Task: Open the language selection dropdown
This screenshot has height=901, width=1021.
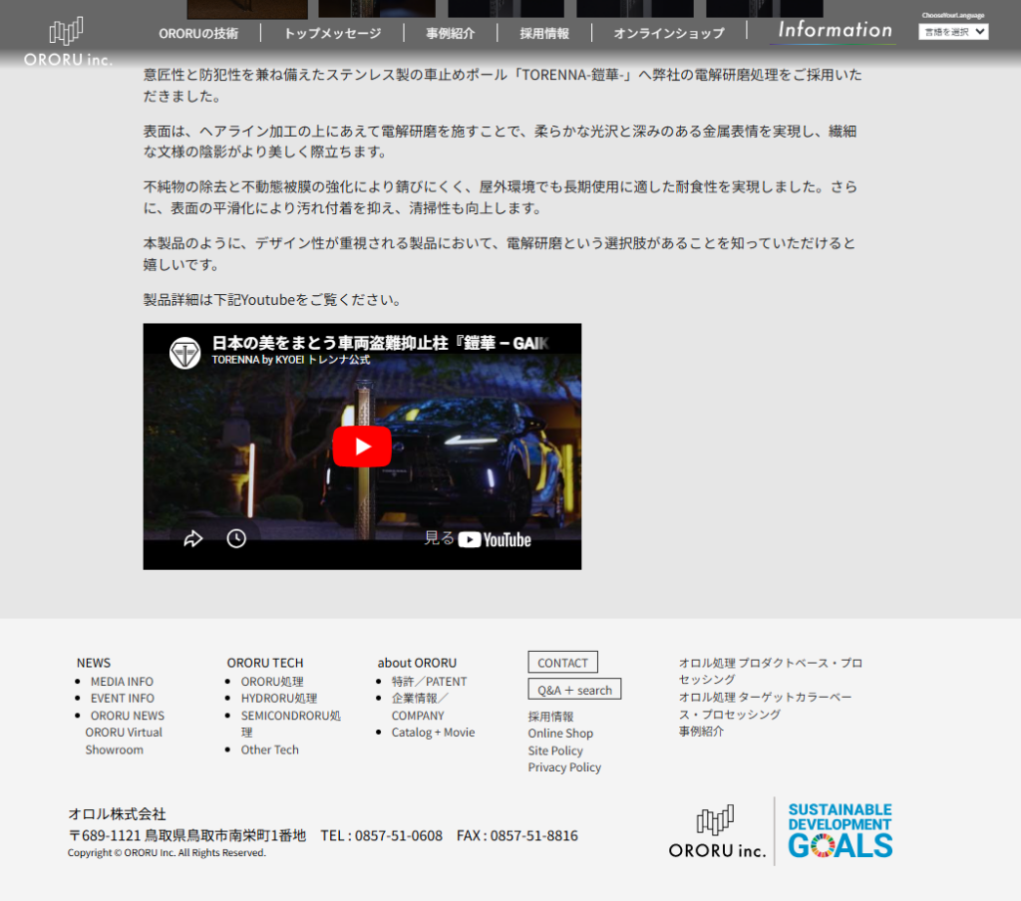Action: coord(953,32)
